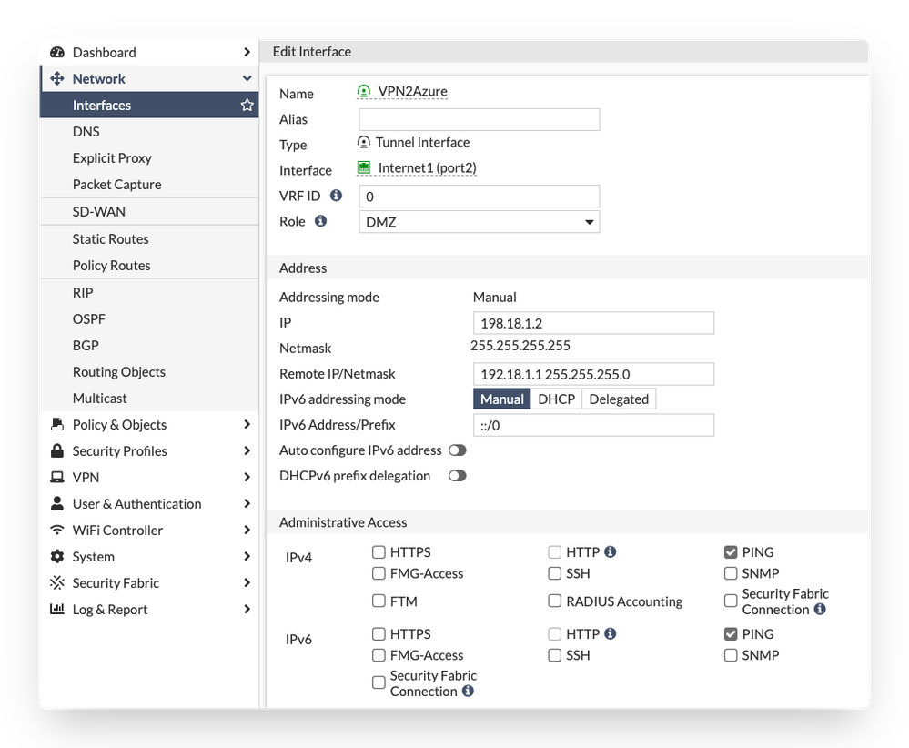This screenshot has width=909, height=748.
Task: Open info icon for IPv4 Security Fabric Connection
Action: click(x=820, y=609)
